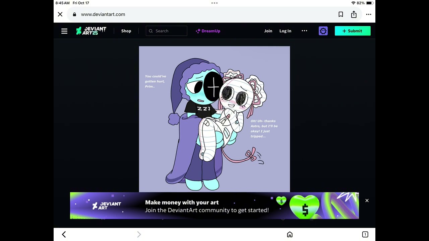The height and width of the screenshot is (241, 429).
Task: Close the browser page with the X icon
Action: [60, 14]
